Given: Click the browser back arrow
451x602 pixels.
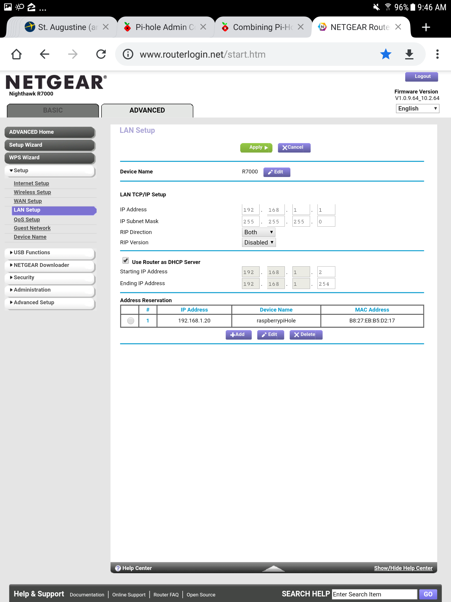Looking at the screenshot, I should [45, 54].
